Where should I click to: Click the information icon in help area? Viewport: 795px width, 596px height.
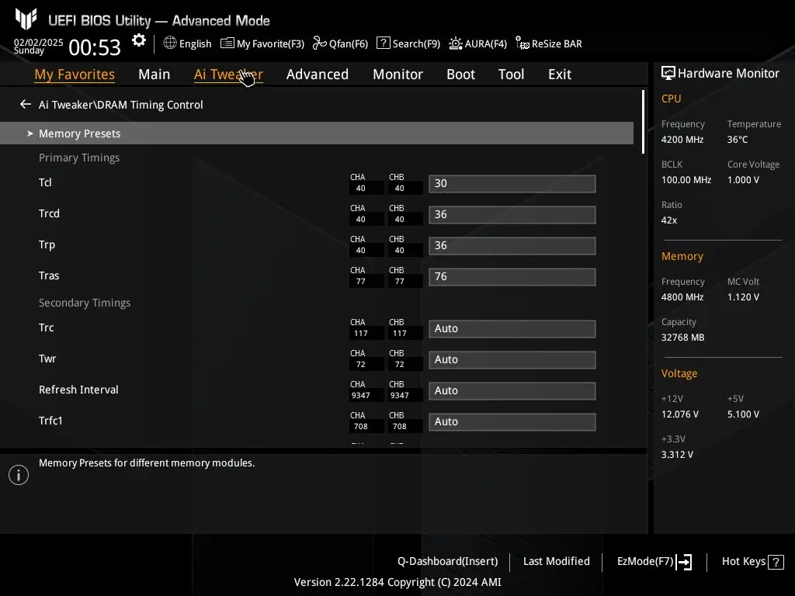pos(19,475)
